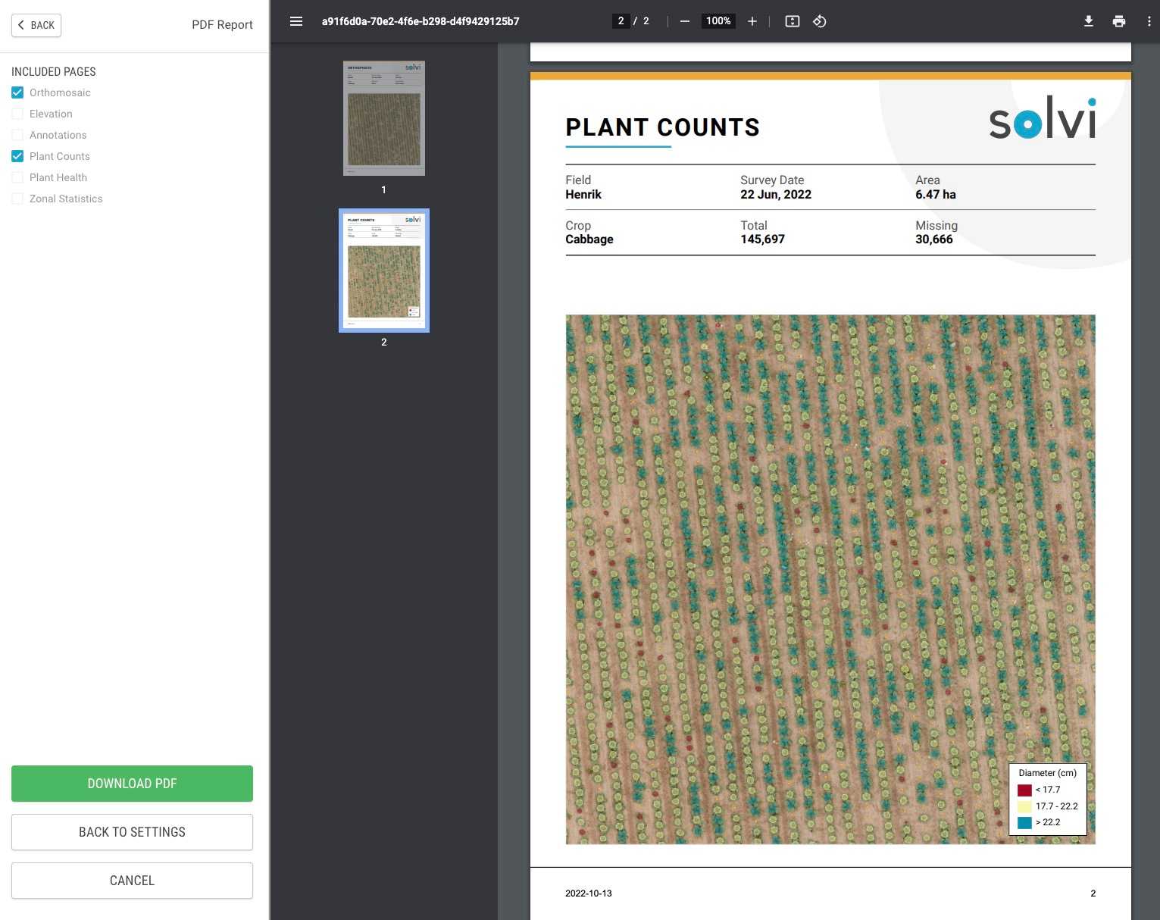Check the Zonal Statistics option
1160x920 pixels.
(x=17, y=199)
